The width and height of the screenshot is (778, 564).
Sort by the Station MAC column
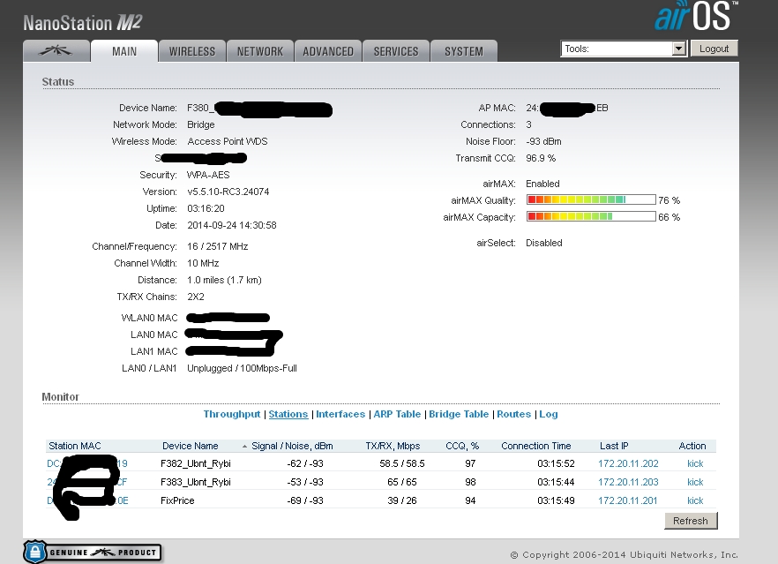point(76,446)
